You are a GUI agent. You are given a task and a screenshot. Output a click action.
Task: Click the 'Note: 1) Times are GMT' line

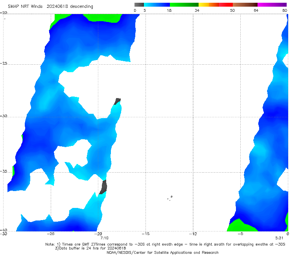pyautogui.click(x=165, y=244)
